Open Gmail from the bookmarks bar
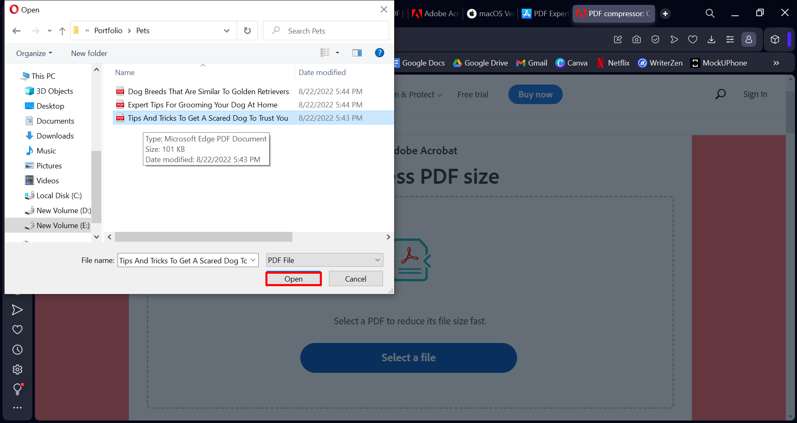Viewport: 797px width, 423px height. pos(532,63)
